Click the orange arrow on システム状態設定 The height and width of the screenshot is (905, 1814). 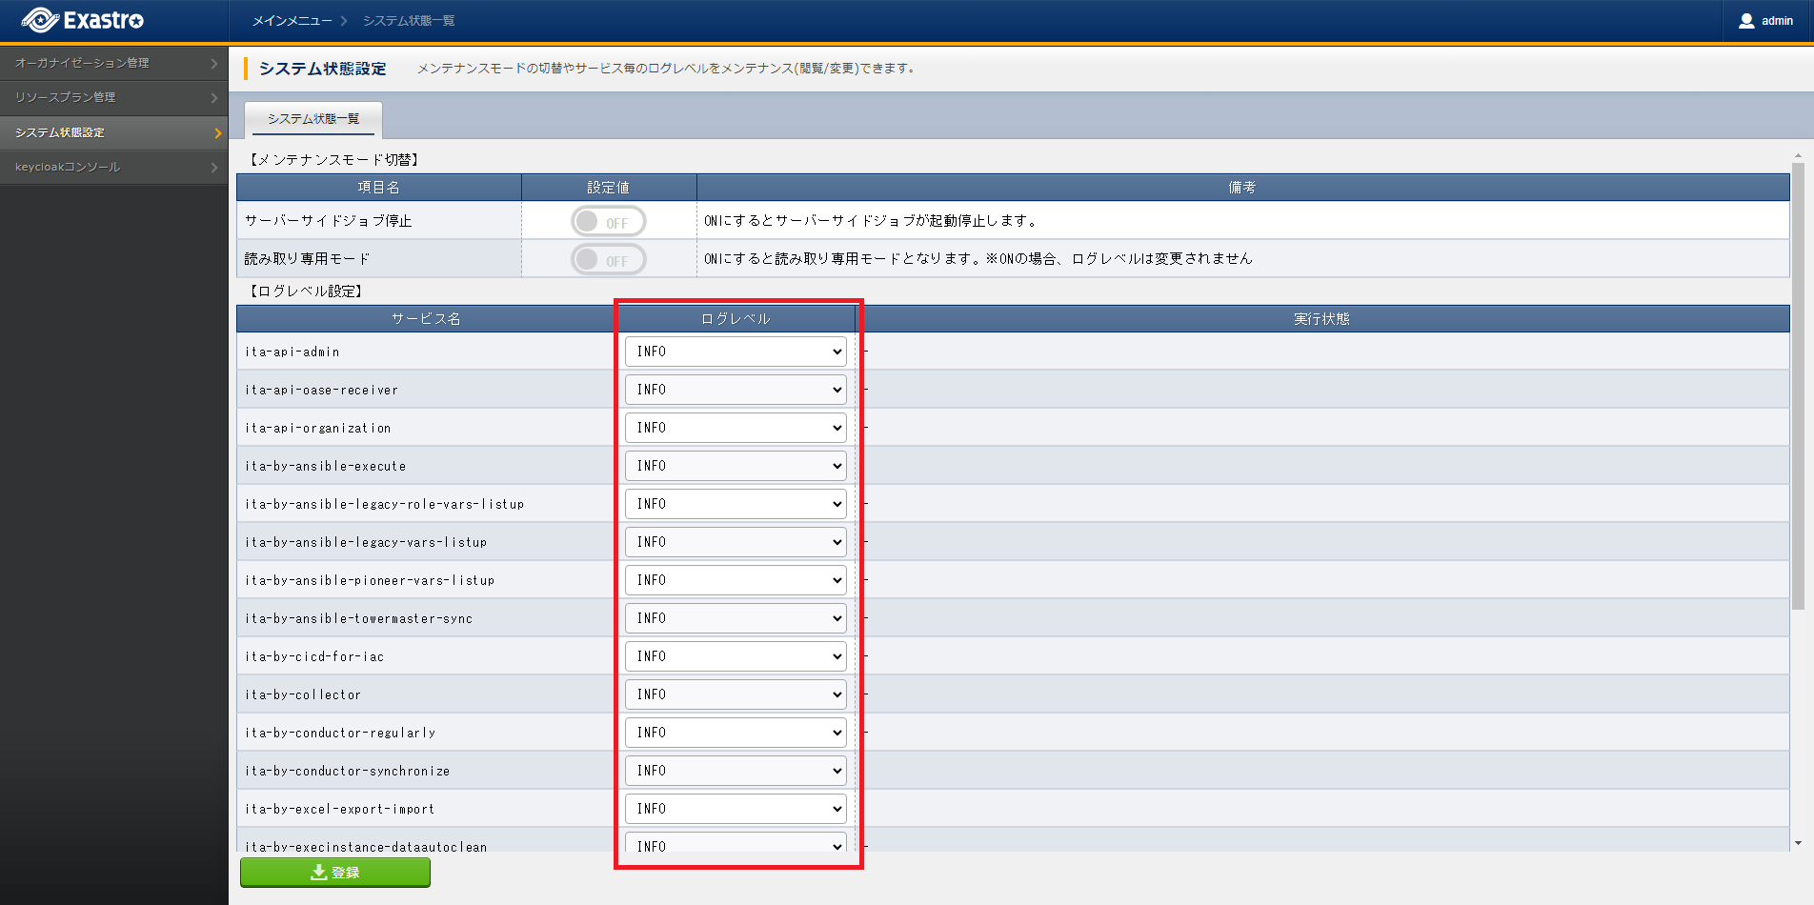217,133
